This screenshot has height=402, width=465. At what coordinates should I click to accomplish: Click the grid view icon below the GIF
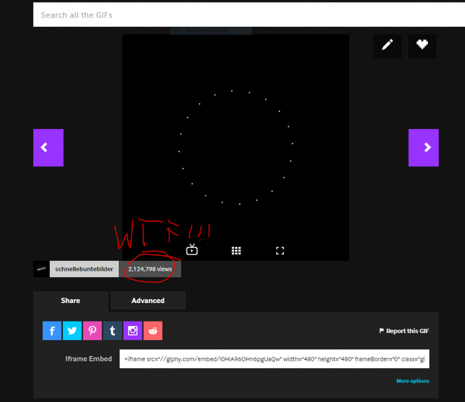pos(236,250)
